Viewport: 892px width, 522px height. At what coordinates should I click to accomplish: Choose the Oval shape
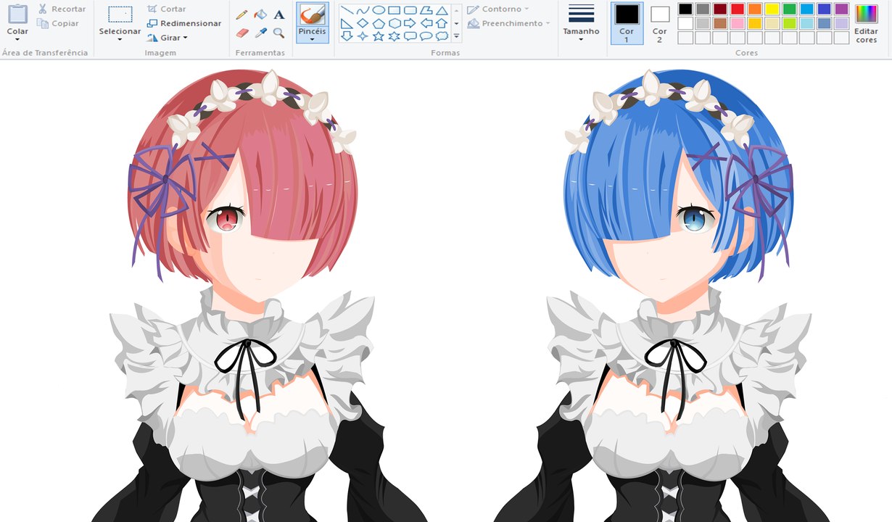[x=379, y=10]
